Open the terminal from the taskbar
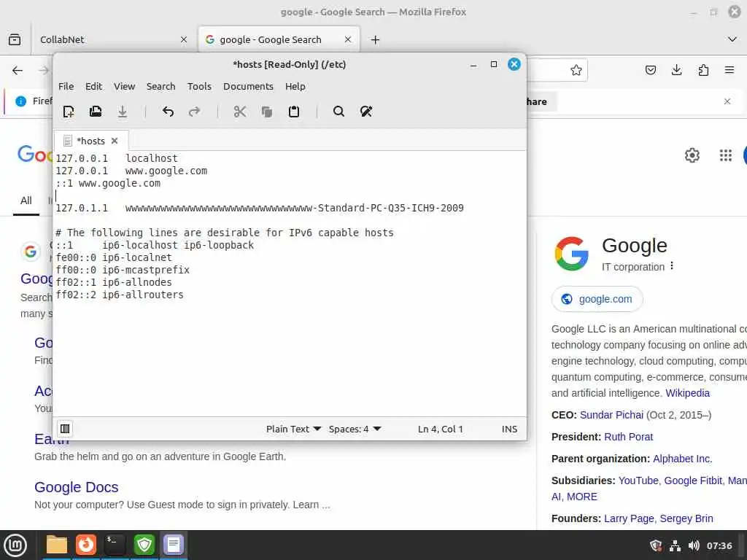The height and width of the screenshot is (560, 747). pos(115,545)
